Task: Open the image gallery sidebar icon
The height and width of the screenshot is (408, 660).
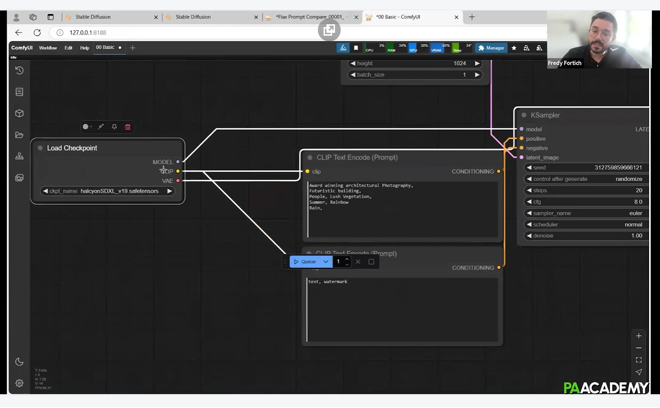Action: pyautogui.click(x=20, y=178)
